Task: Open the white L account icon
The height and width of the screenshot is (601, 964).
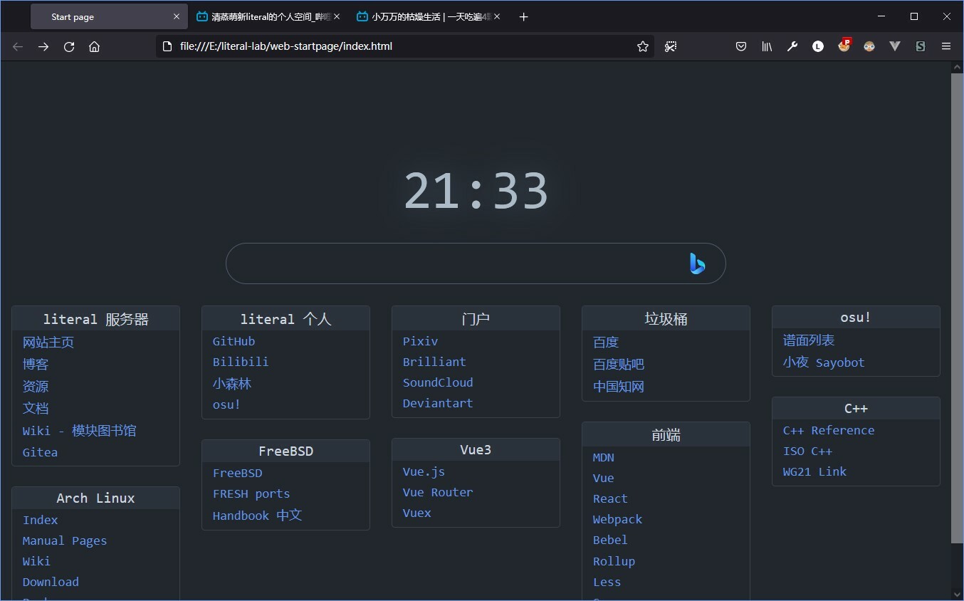Action: [818, 46]
